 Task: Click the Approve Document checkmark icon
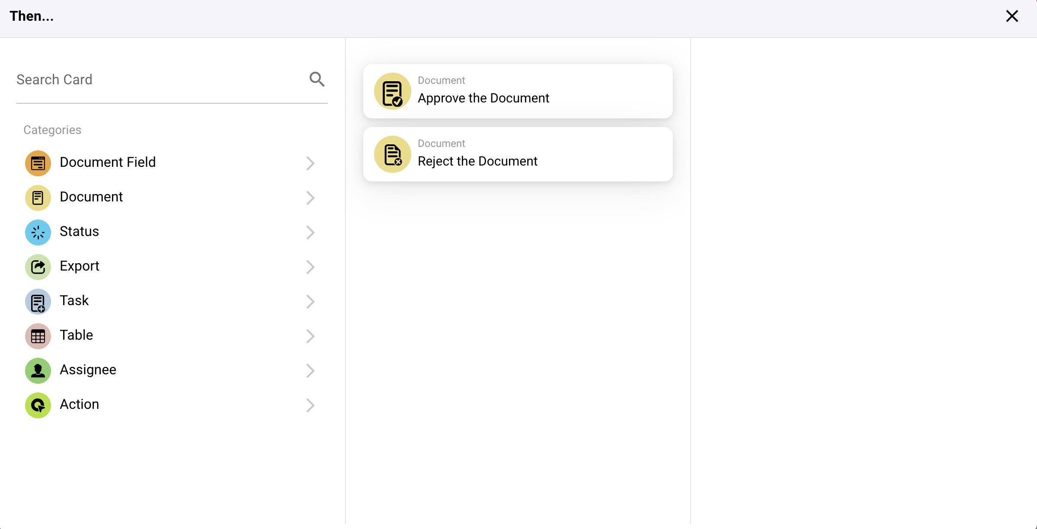(392, 92)
